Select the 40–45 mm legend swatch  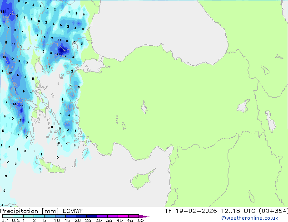tap(123, 216)
